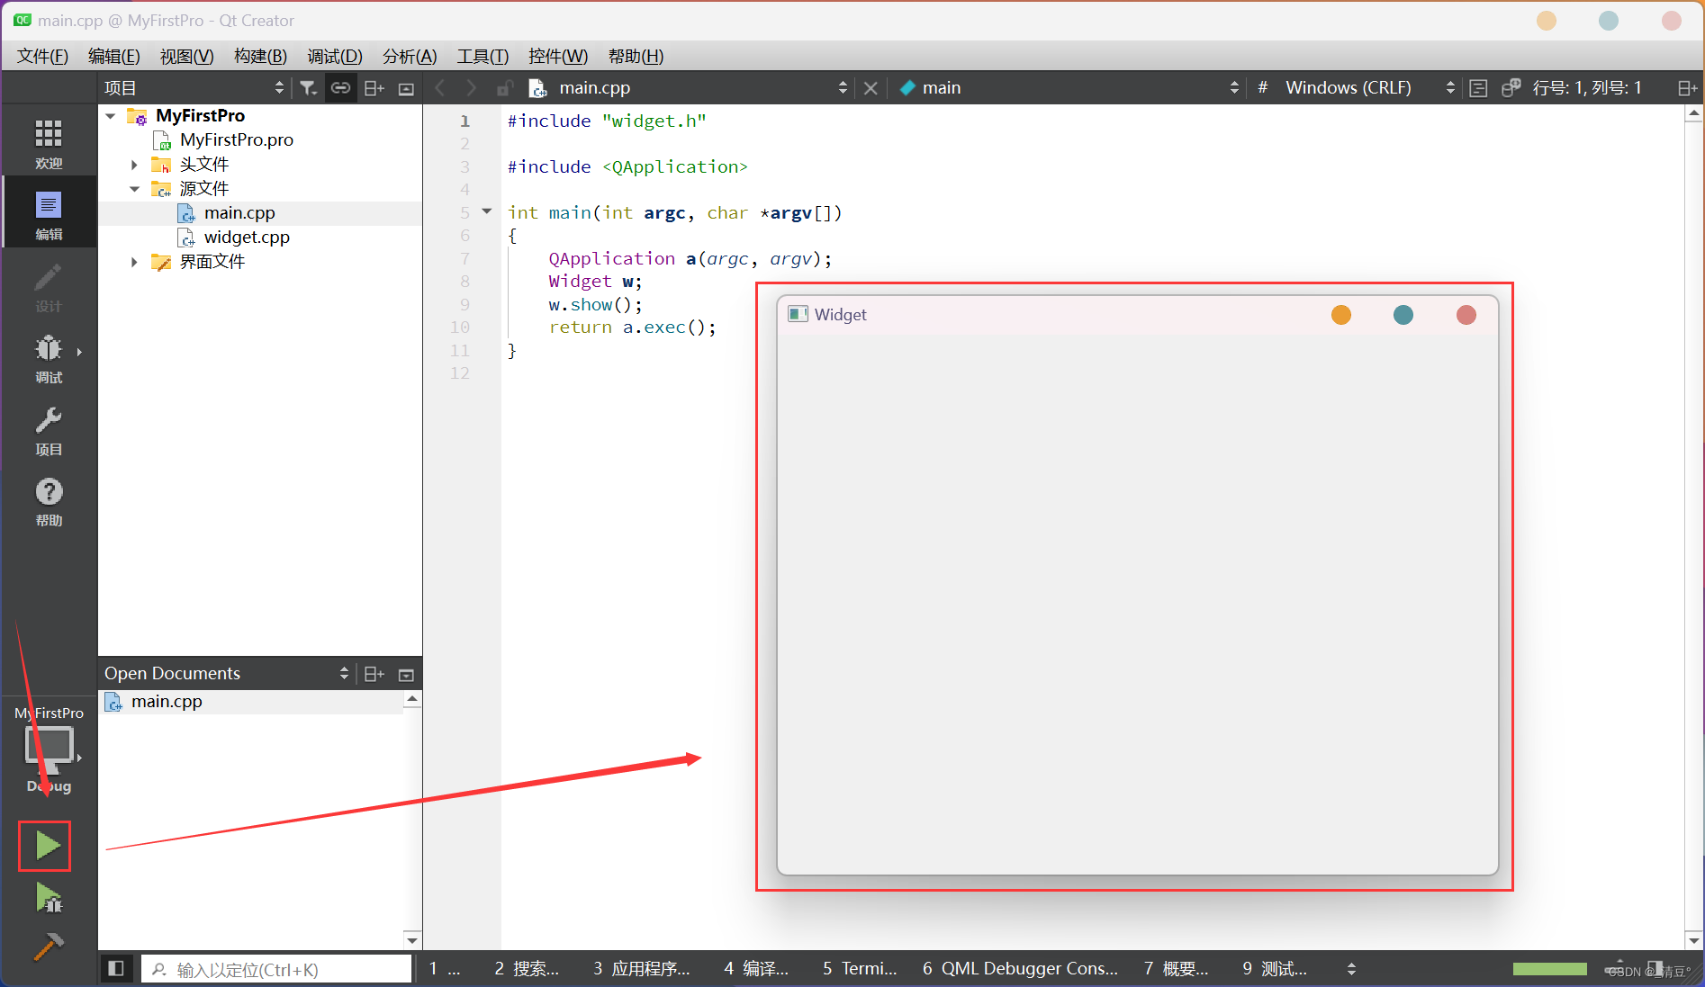Viewport: 1705px width, 987px height.
Task: Open the 概要 general messages pane
Action: [1177, 969]
